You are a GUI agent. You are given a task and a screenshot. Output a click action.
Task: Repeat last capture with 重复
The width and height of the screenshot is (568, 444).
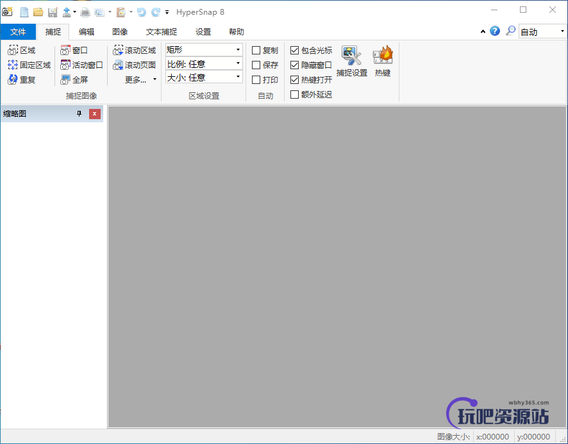[21, 79]
